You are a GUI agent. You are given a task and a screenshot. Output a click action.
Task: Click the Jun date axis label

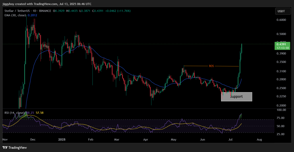click(202, 139)
